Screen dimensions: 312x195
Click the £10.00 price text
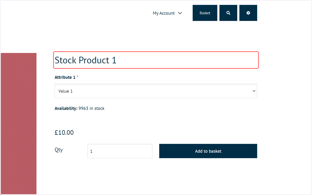[x=64, y=133]
